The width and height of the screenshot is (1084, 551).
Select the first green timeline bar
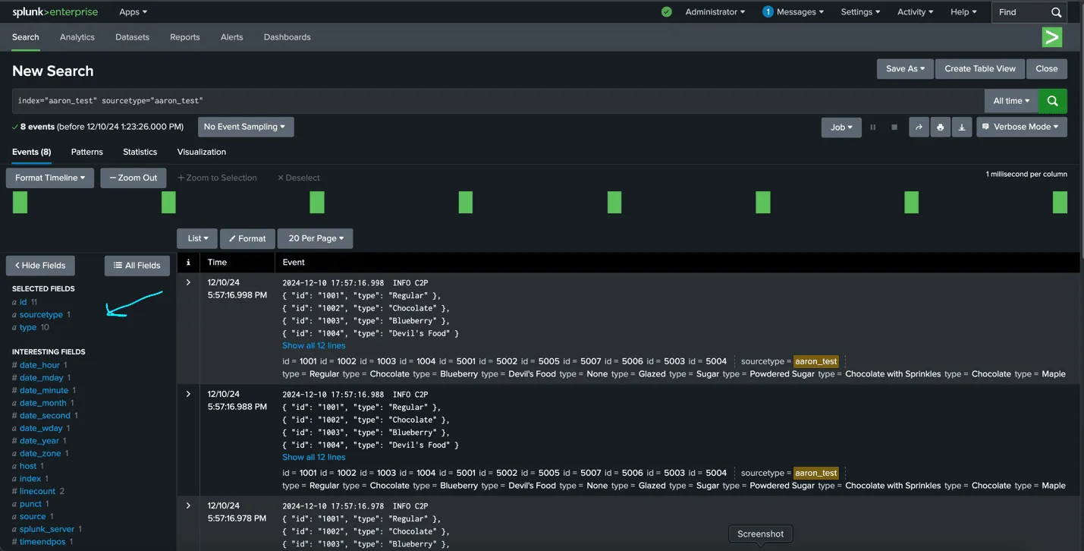(x=20, y=203)
